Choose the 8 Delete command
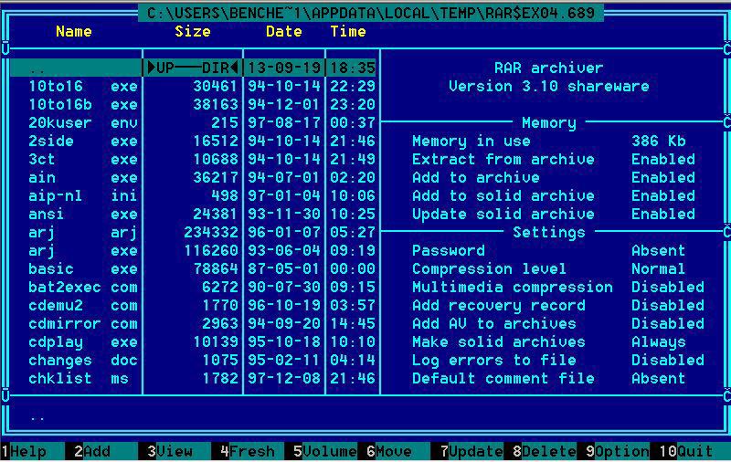 pos(544,451)
